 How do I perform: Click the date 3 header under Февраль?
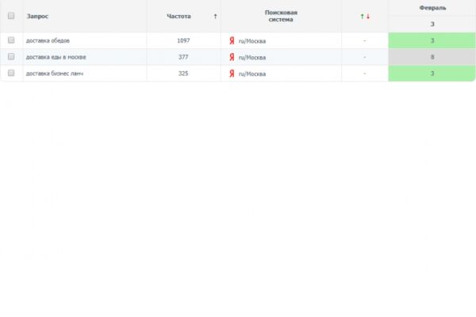click(432, 24)
